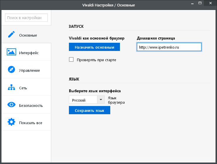The width and height of the screenshot is (217, 164).
Task: Click the Сохранить язык button
Action: tap(89, 110)
